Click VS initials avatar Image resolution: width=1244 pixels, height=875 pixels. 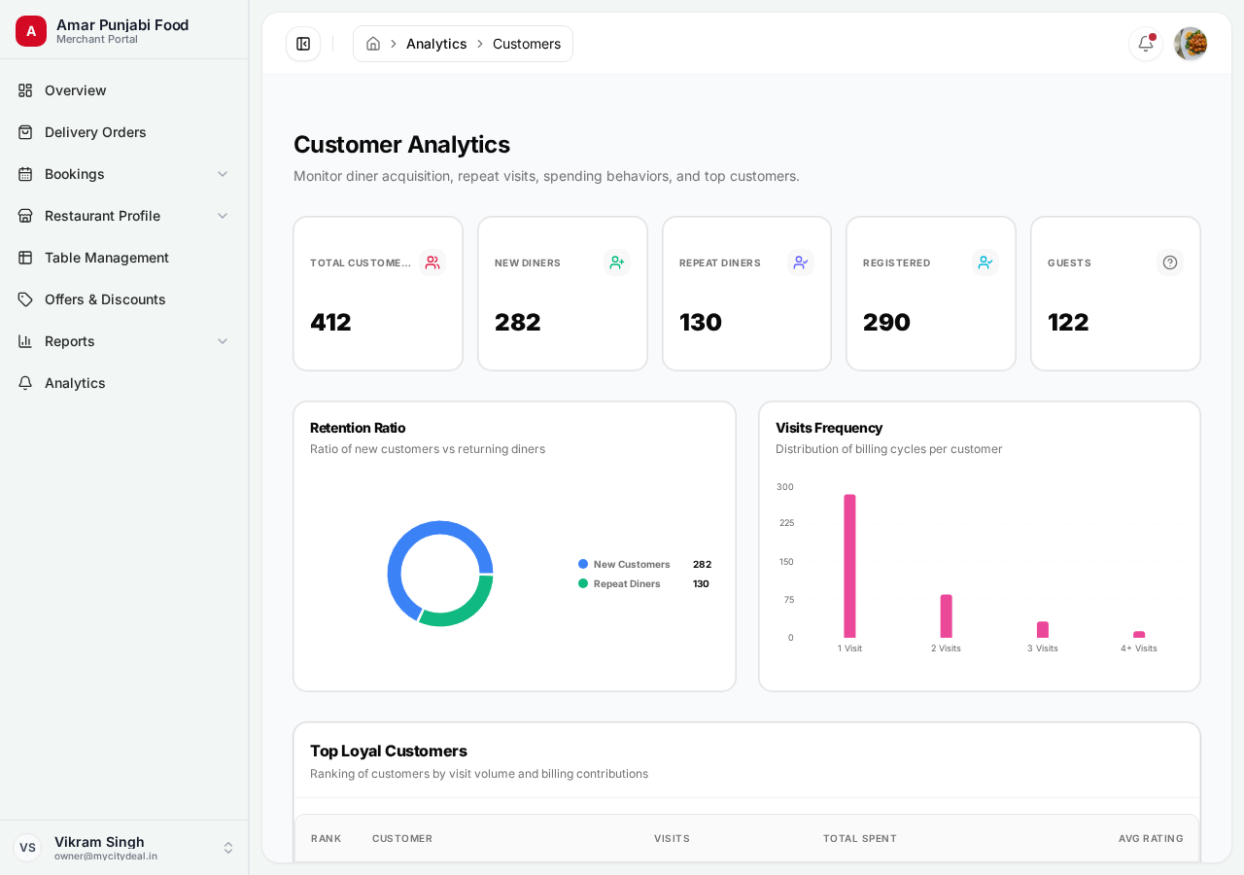click(x=27, y=848)
